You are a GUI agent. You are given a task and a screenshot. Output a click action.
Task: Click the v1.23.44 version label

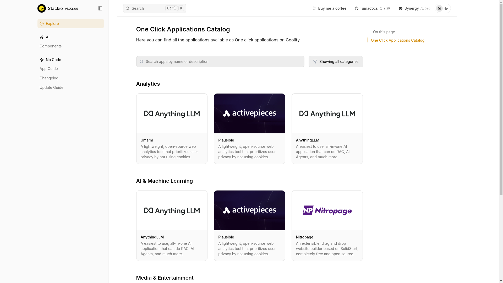[x=71, y=9]
